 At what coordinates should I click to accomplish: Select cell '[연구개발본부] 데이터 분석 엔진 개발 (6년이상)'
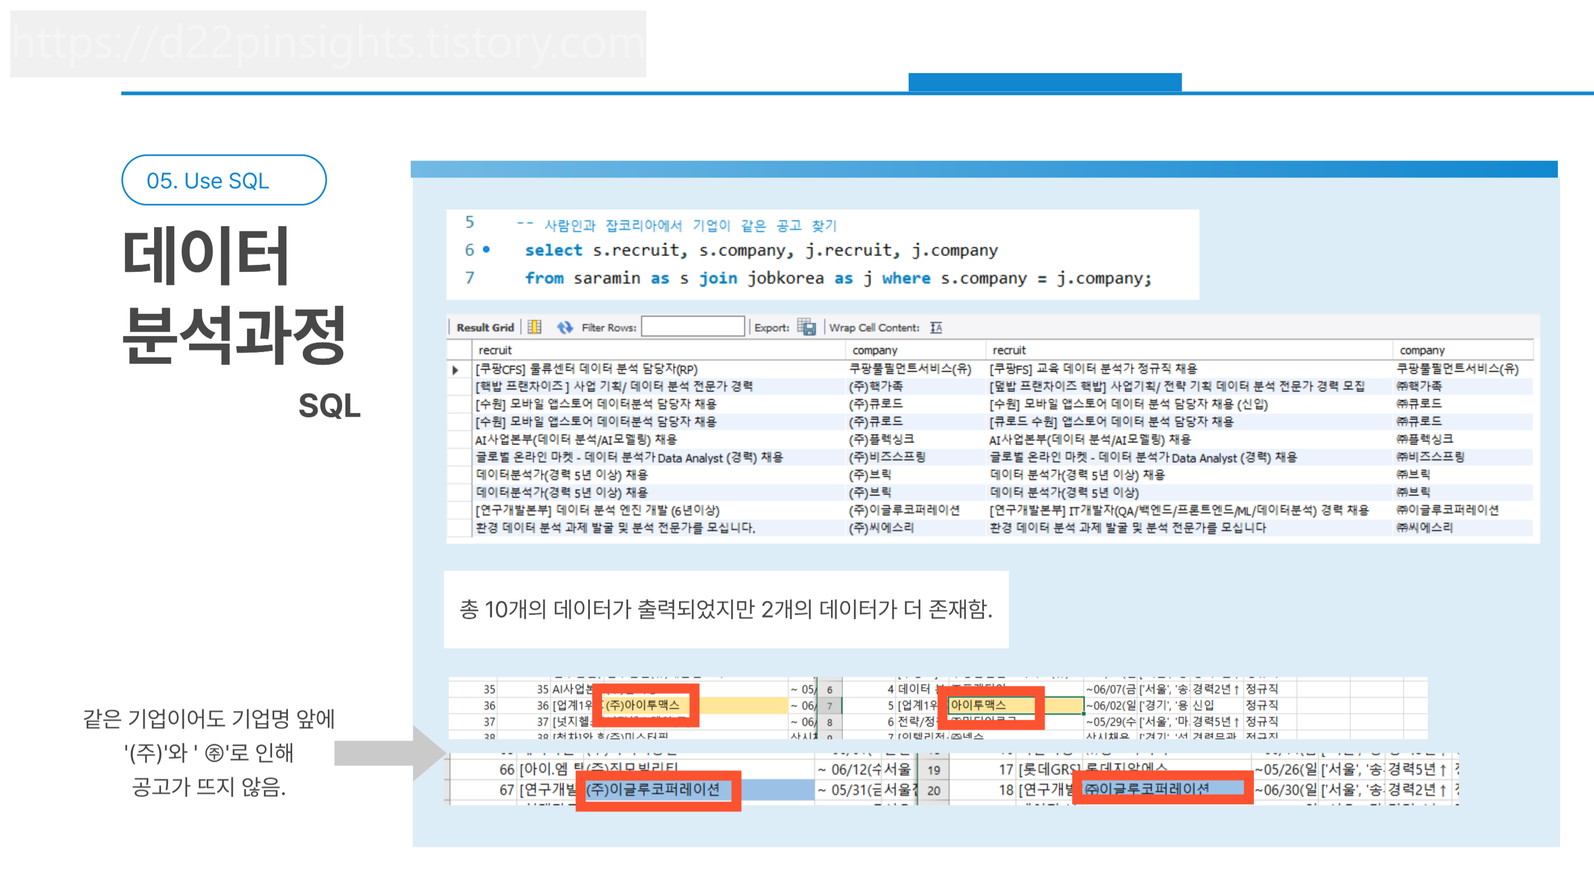[x=597, y=510]
